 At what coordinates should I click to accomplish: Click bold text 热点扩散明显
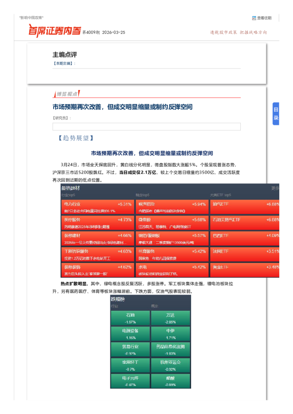(x=74, y=284)
